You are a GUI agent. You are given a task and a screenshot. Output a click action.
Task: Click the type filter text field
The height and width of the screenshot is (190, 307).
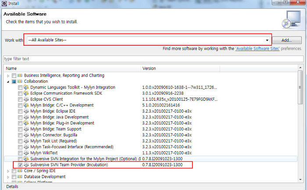pyautogui.click(x=153, y=58)
